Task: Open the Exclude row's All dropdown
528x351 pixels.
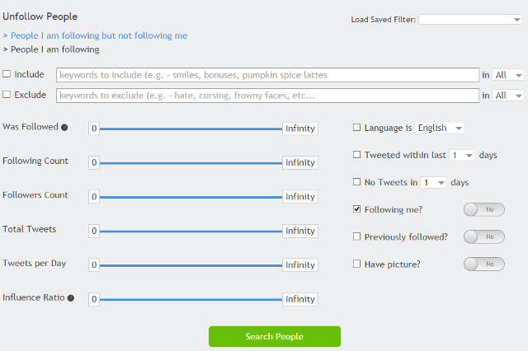Action: 508,96
